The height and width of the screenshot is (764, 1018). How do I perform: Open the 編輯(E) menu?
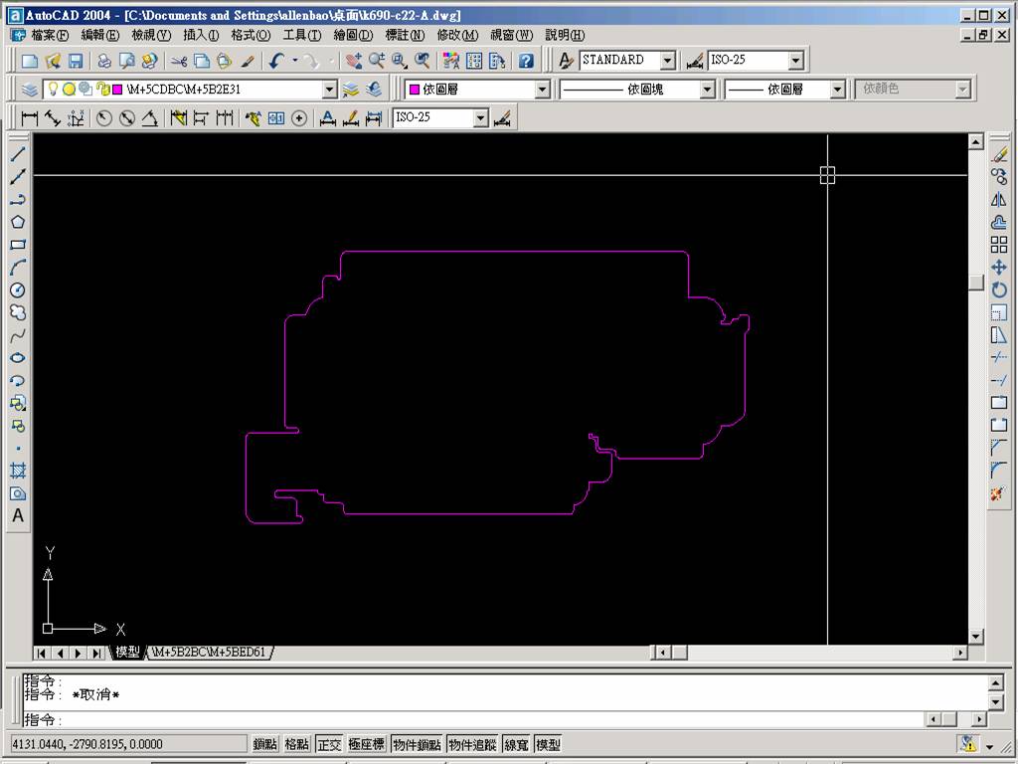pyautogui.click(x=100, y=35)
